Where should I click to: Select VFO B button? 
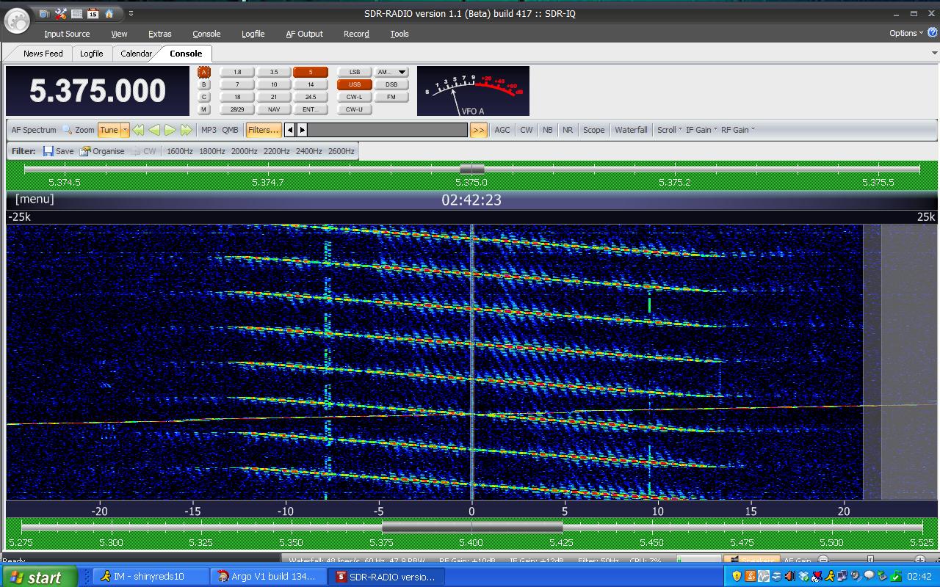(204, 84)
